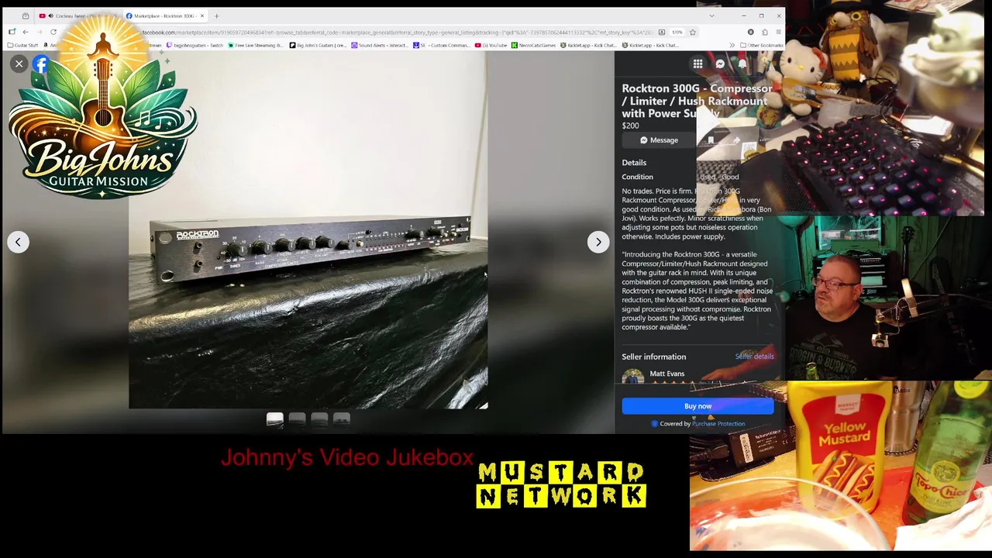
Task: Go to the previous listing photo
Action: [x=18, y=242]
